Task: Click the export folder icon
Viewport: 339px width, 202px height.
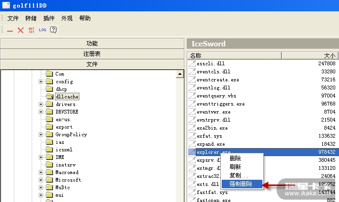Action: 50,127
